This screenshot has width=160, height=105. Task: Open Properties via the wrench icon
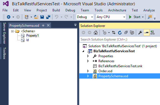coord(140,32)
